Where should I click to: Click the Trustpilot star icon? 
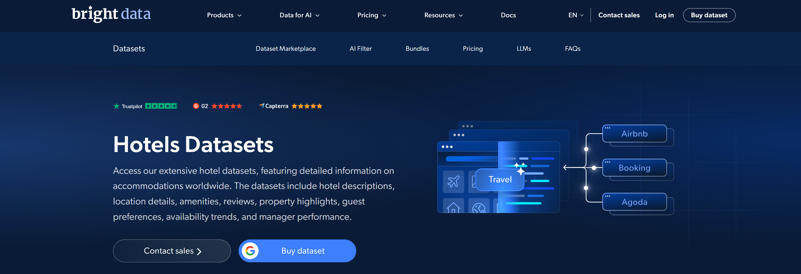(x=116, y=106)
